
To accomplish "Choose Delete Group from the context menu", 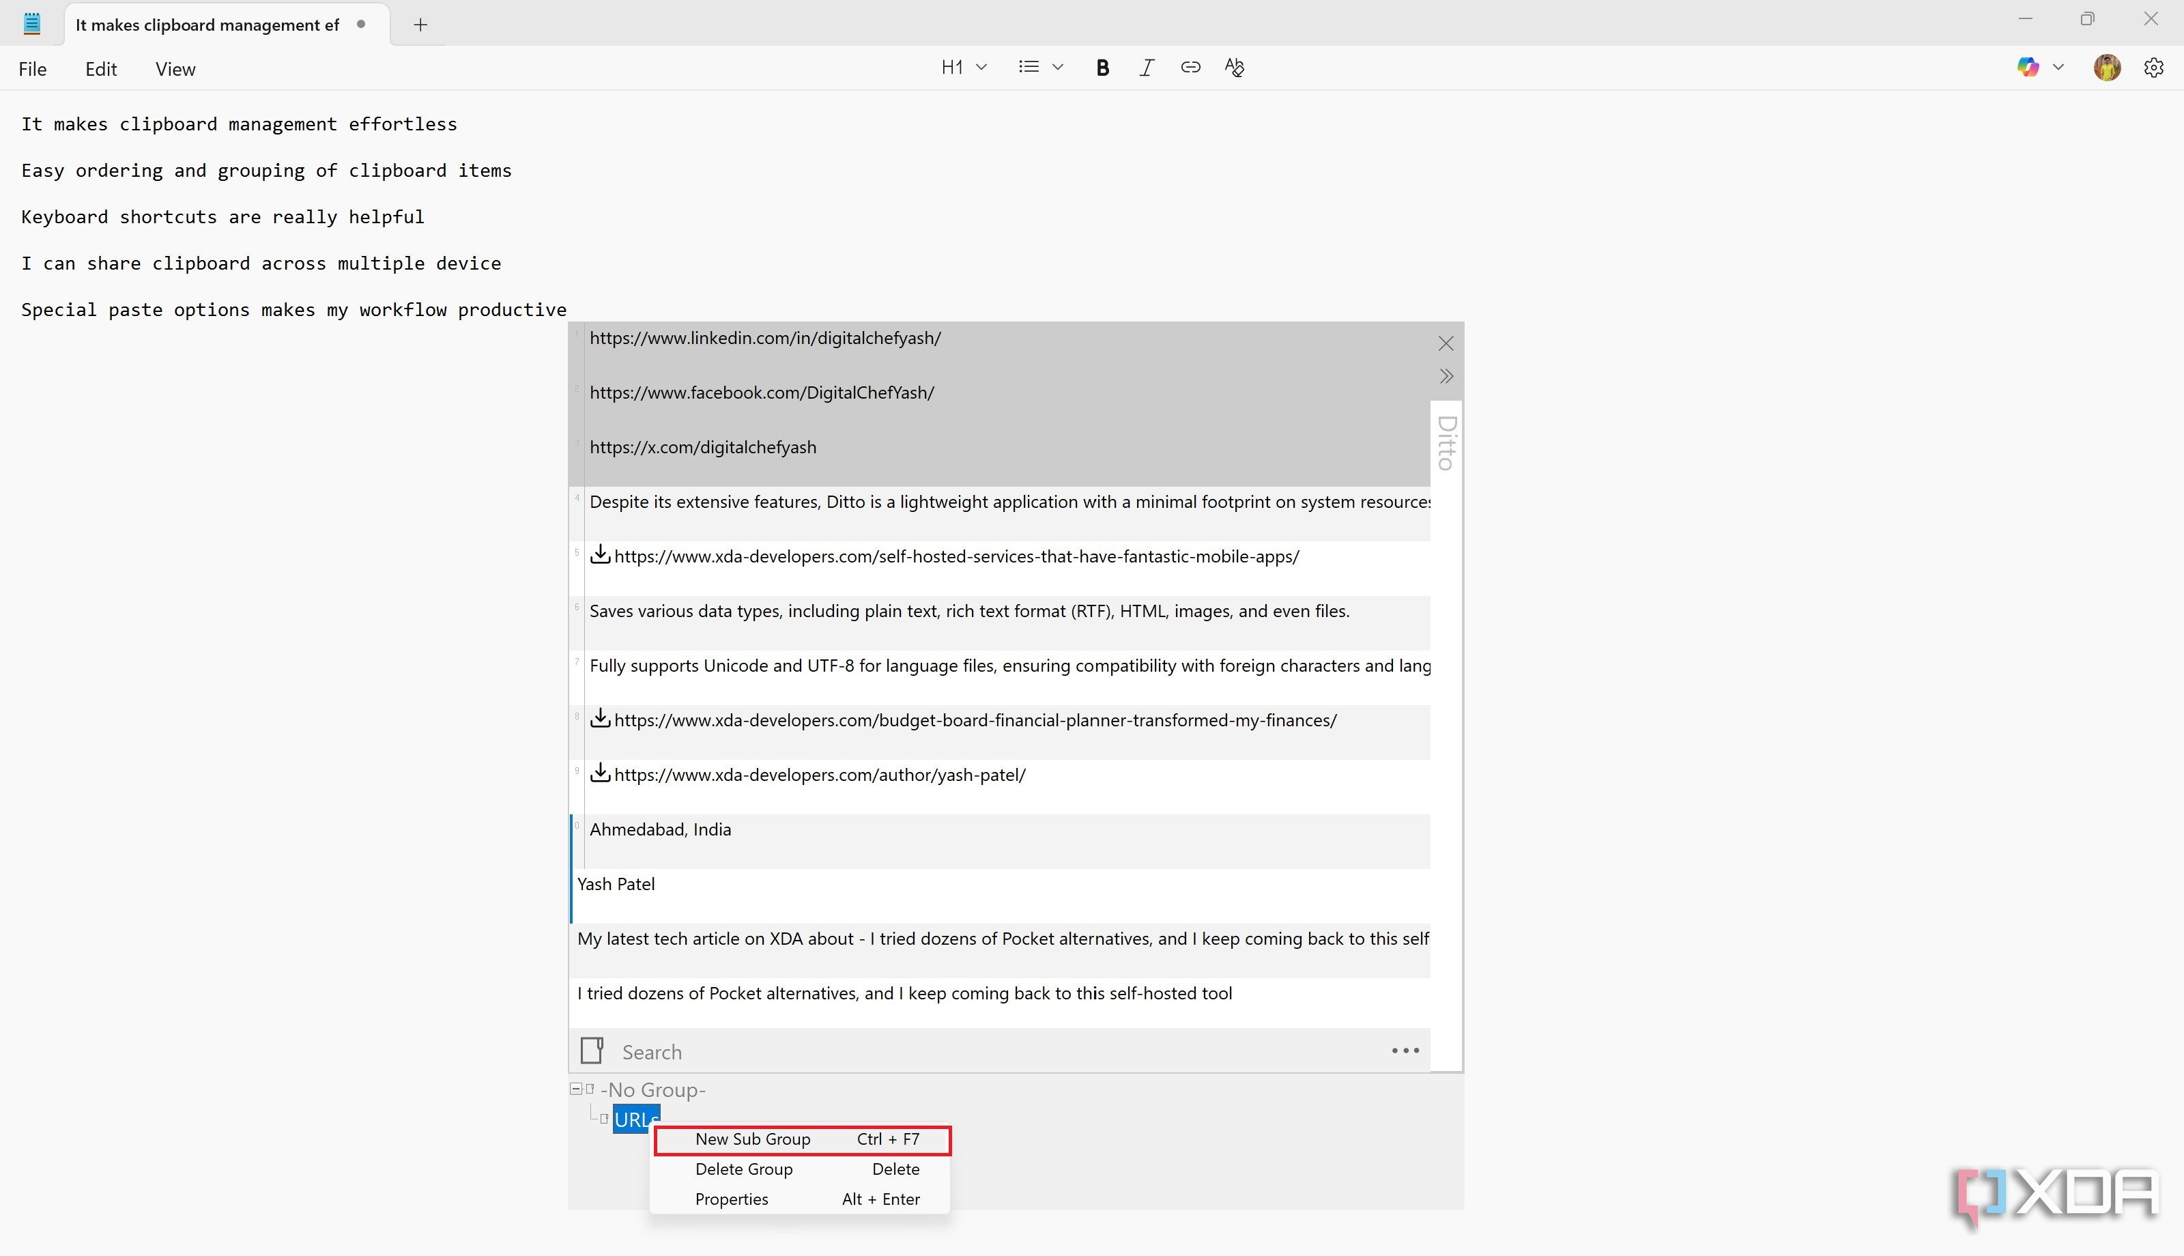I will coord(800,1169).
